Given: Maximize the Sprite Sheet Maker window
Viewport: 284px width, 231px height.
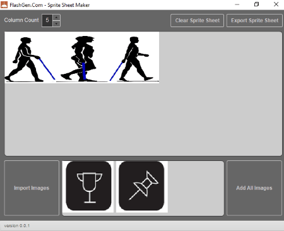Looking at the screenshot, I should pyautogui.click(x=256, y=4).
